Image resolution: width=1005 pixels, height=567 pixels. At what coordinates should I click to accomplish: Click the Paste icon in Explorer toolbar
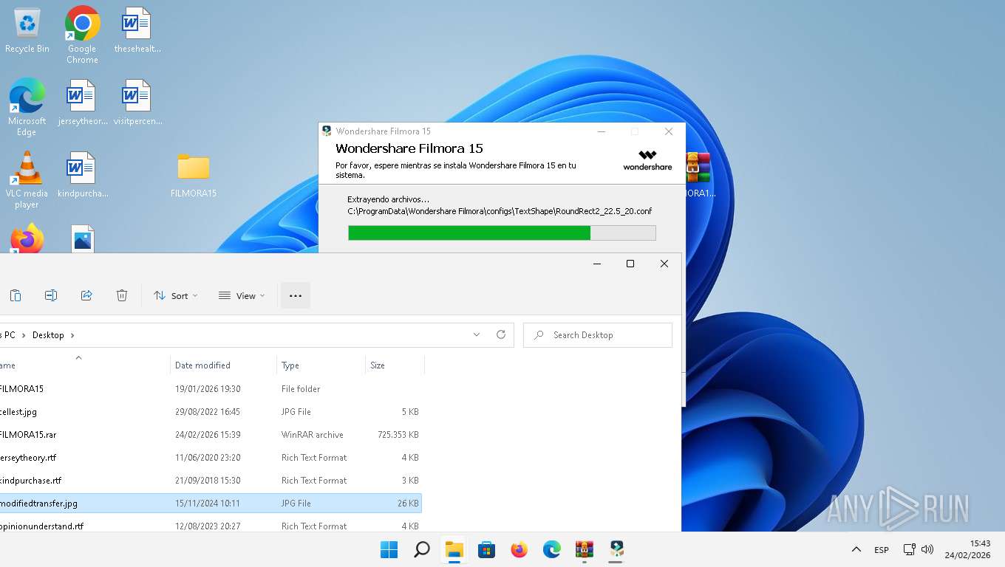pyautogui.click(x=16, y=295)
